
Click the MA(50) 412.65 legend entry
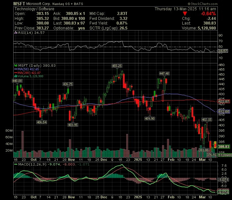[27, 69]
